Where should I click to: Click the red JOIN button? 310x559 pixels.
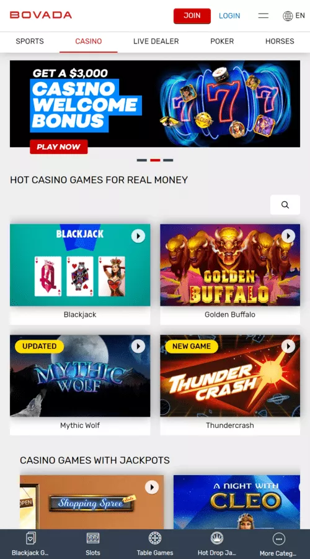192,16
